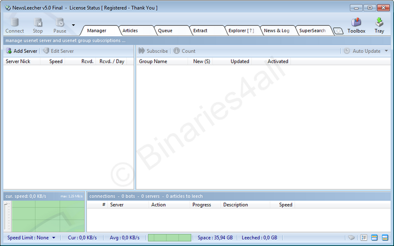
Task: Switch to the Manager tab
Action: click(97, 31)
